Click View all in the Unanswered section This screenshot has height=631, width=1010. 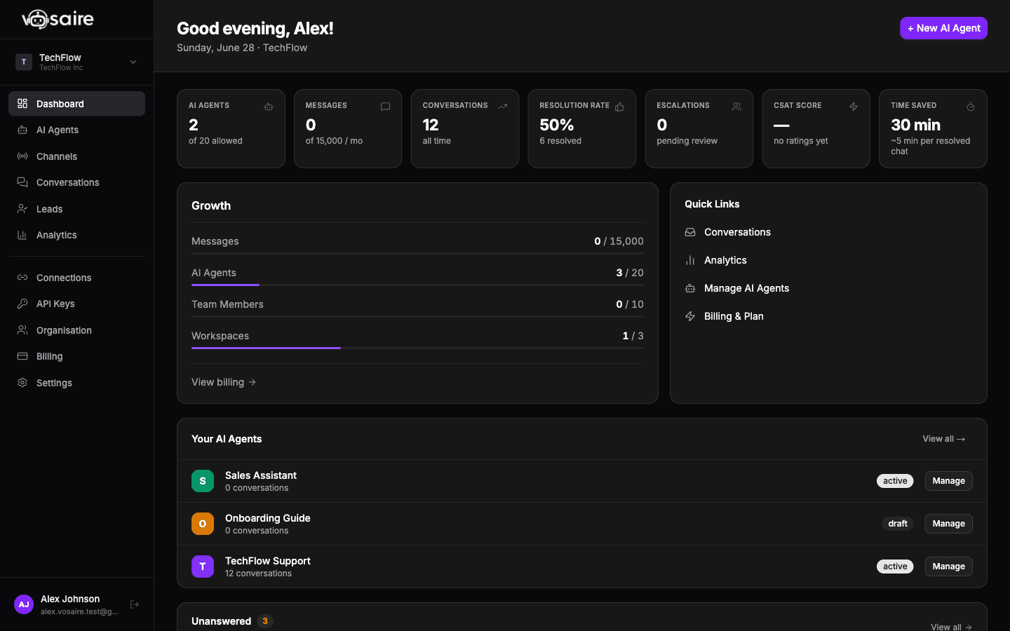pyautogui.click(x=951, y=627)
